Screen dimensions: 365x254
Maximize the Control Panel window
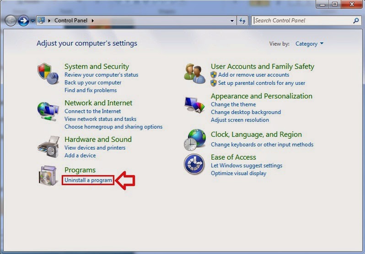click(x=335, y=5)
